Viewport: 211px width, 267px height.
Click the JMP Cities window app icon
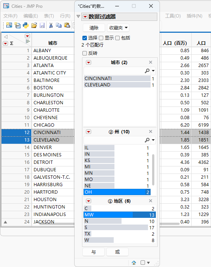(6, 6)
